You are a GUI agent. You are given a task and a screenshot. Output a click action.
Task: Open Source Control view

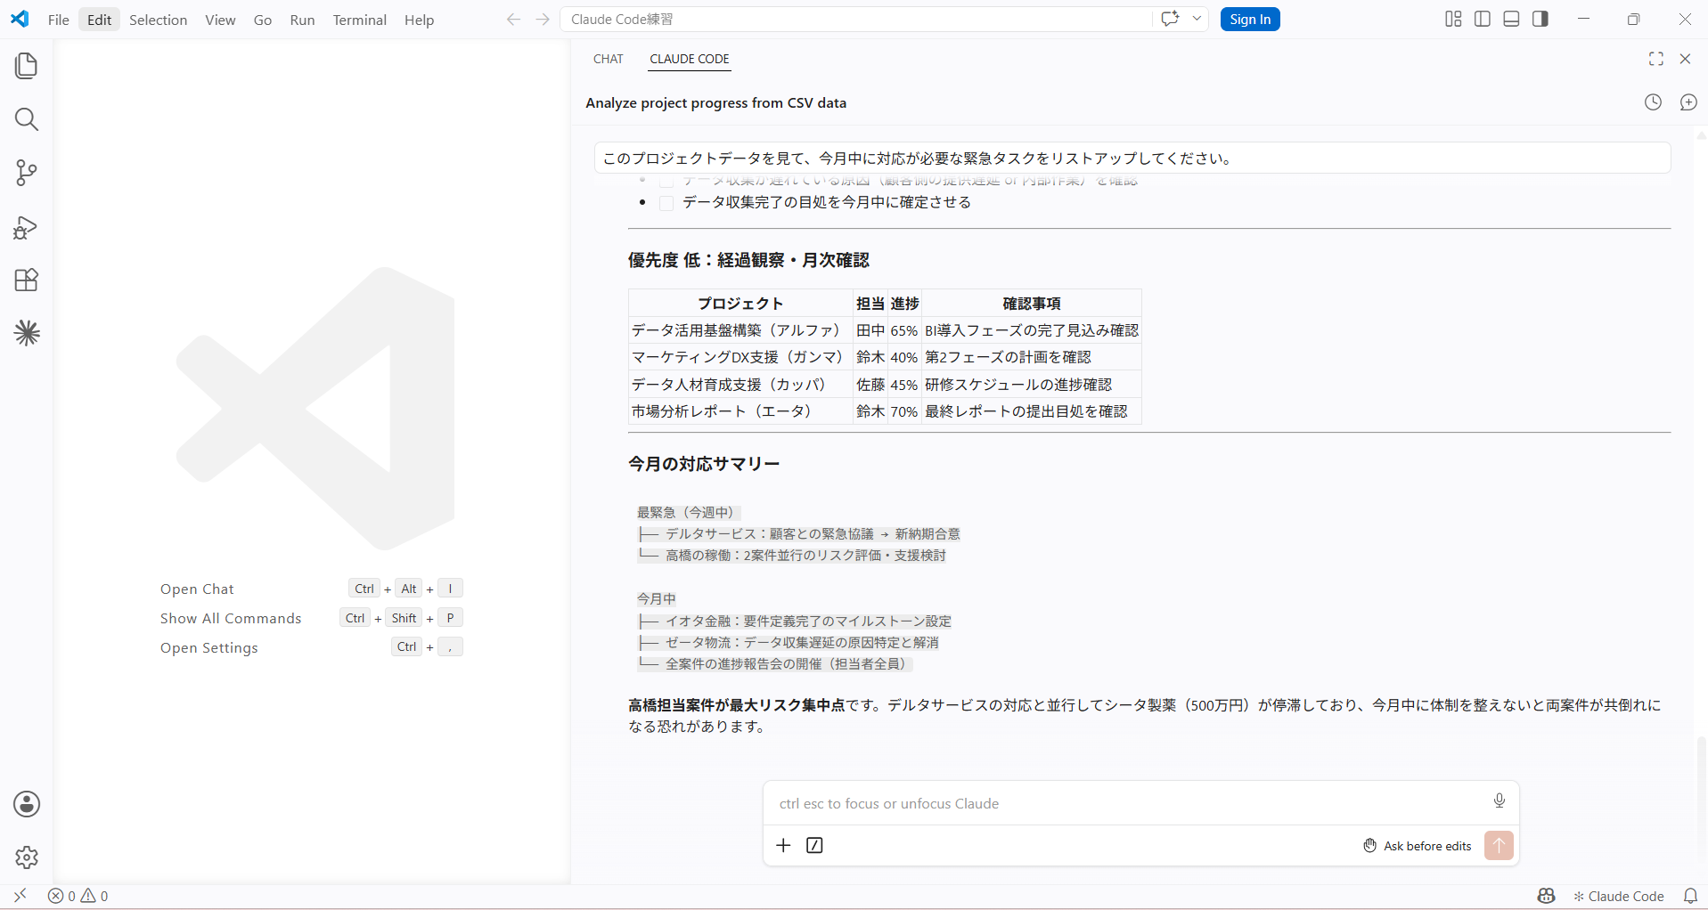click(x=27, y=173)
